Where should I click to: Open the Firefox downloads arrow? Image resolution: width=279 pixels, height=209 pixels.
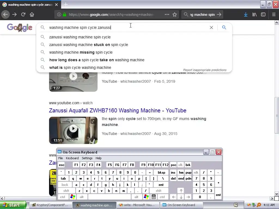tap(246, 15)
